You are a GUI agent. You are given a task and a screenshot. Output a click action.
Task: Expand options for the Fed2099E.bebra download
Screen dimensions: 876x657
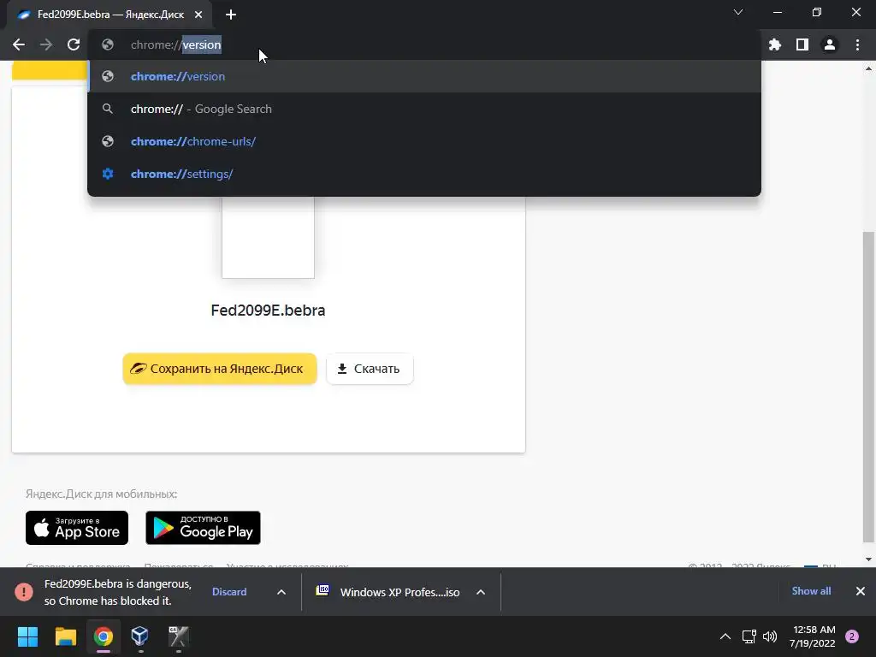281,592
